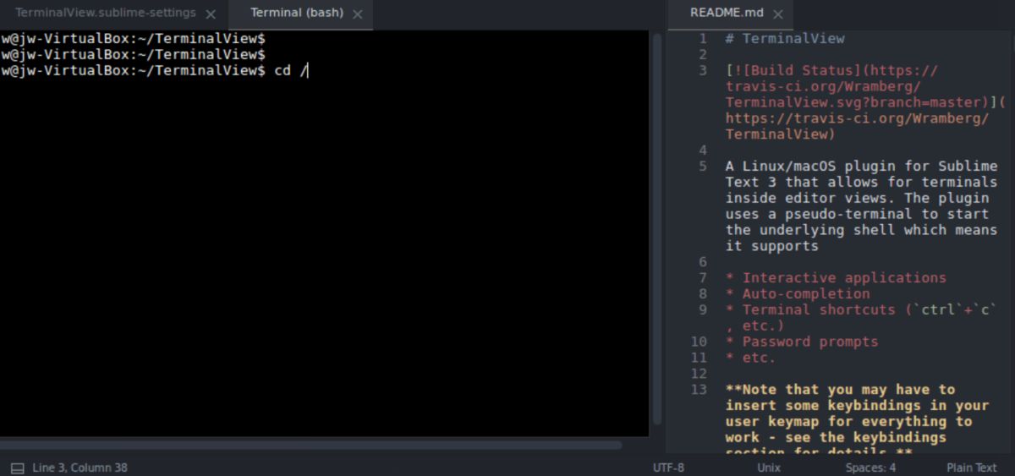The width and height of the screenshot is (1015, 476).
Task: Open the README.md tab
Action: tap(726, 13)
